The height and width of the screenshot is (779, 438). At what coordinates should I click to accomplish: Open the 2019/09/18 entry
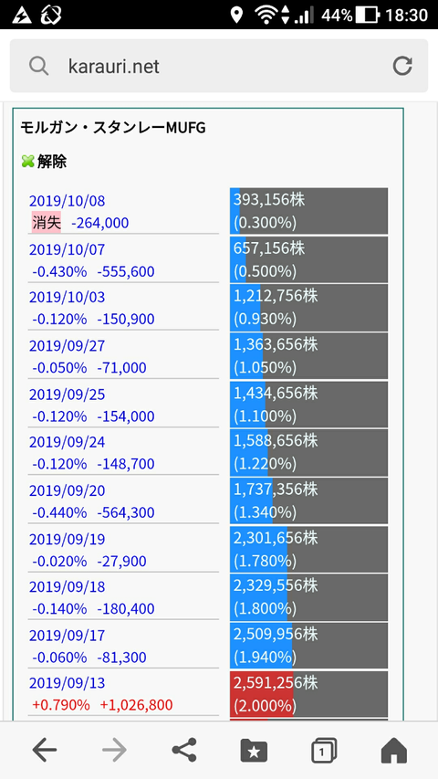click(x=67, y=586)
